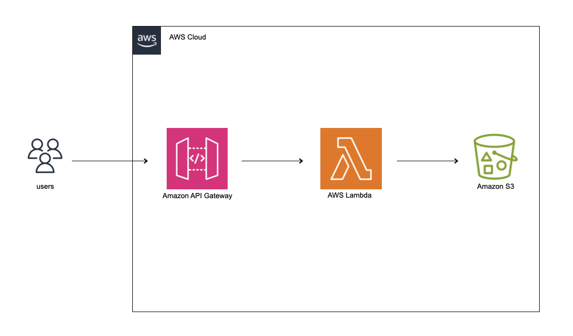573x336 pixels.
Task: Select the "users" label text
Action: point(45,187)
